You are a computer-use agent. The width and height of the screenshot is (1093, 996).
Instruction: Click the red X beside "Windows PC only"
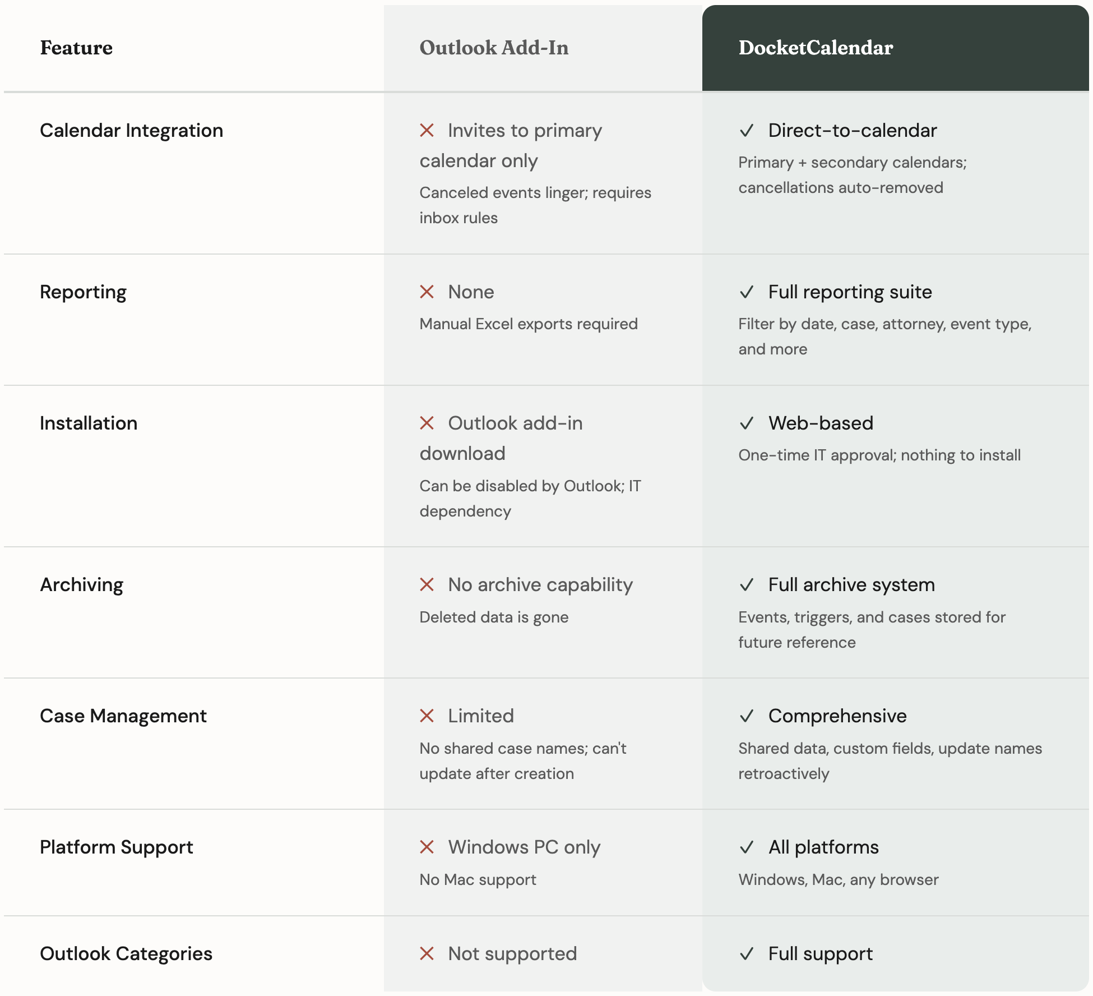point(427,847)
